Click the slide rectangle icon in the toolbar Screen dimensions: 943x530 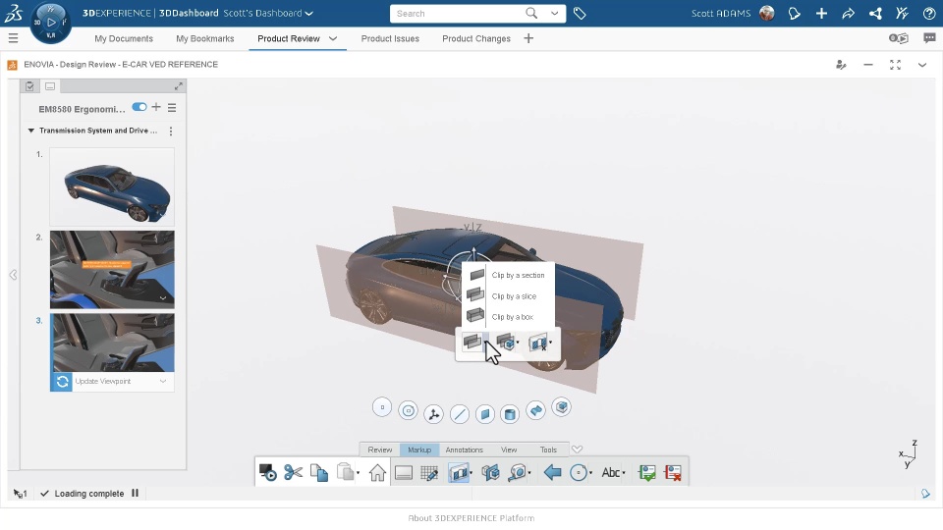pyautogui.click(x=404, y=473)
